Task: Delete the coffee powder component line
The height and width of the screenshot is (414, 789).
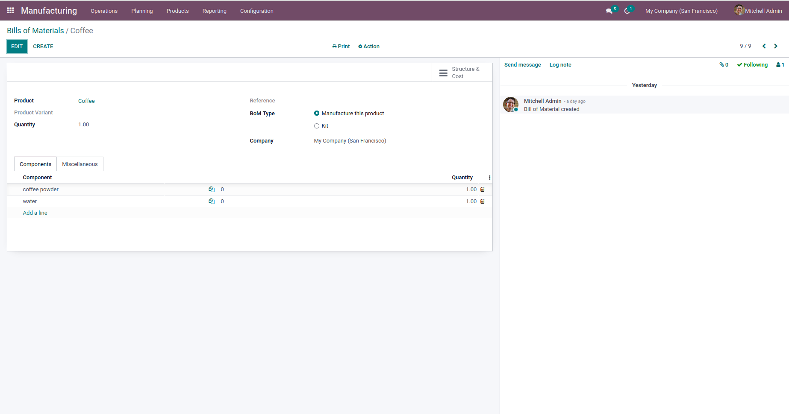Action: [483, 190]
